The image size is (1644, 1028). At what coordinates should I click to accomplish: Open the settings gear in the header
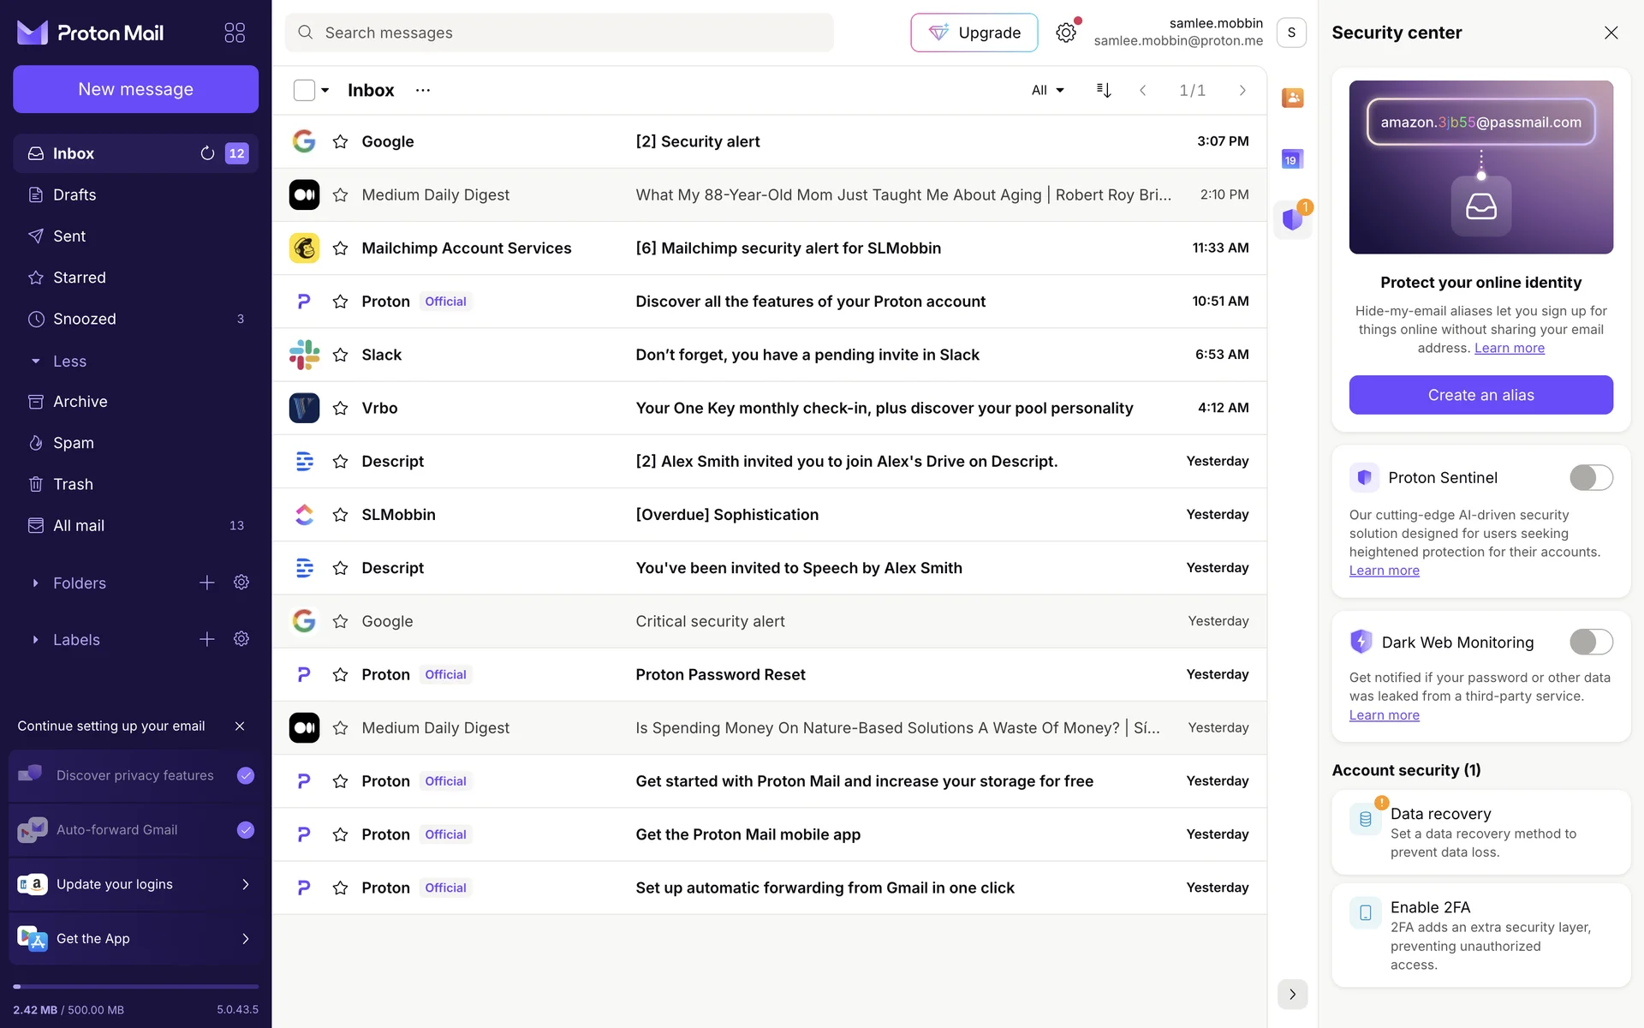pyautogui.click(x=1065, y=33)
